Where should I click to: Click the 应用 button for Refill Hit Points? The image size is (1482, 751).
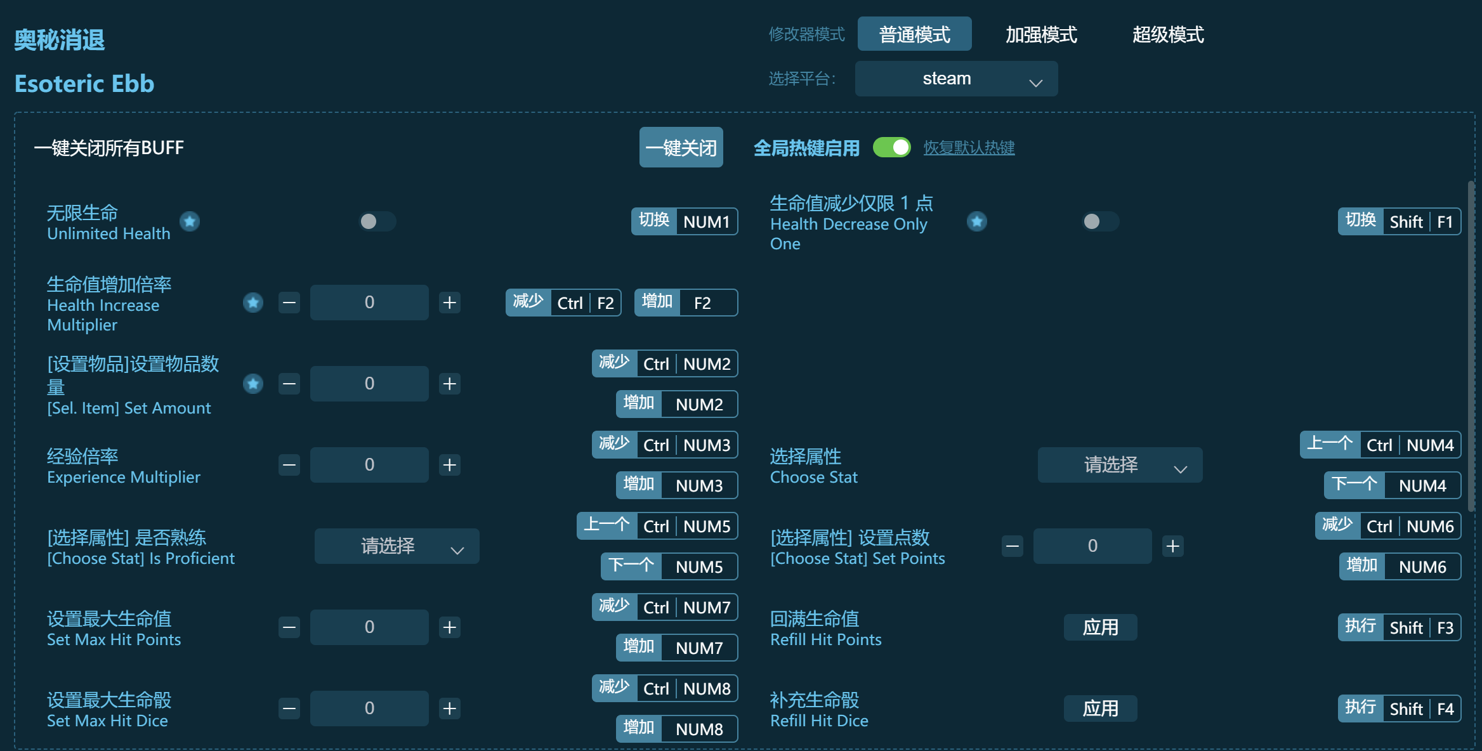point(1100,627)
